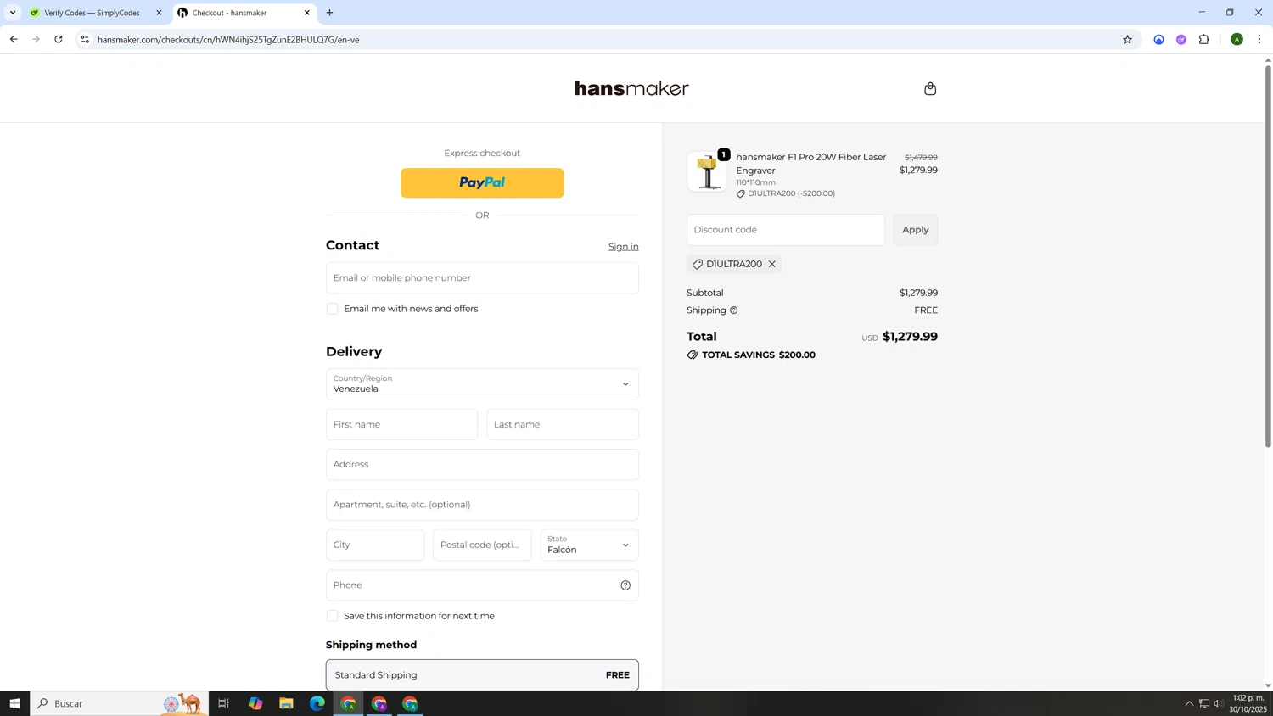Go back to the previous page

14,40
